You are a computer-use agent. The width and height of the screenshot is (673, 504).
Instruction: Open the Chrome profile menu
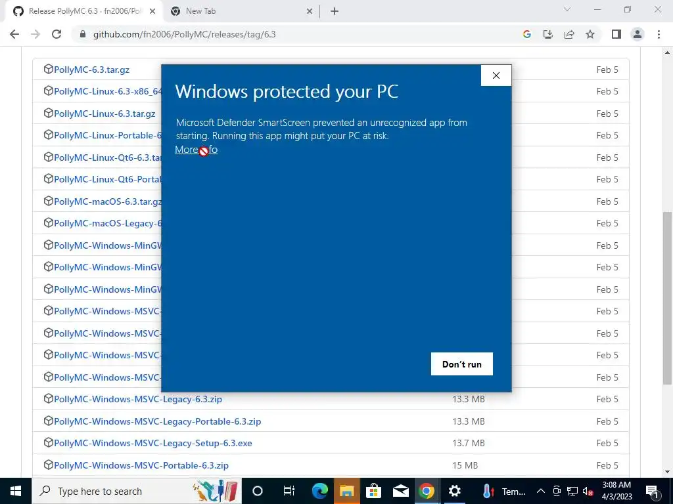(638, 34)
